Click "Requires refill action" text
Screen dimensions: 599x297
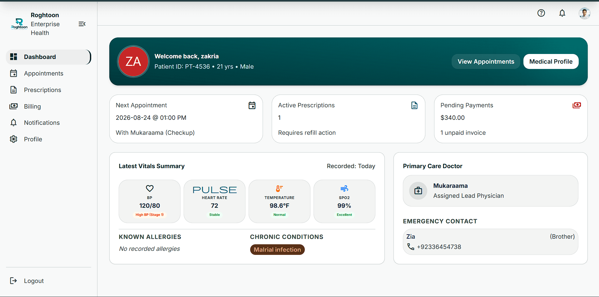tap(307, 133)
